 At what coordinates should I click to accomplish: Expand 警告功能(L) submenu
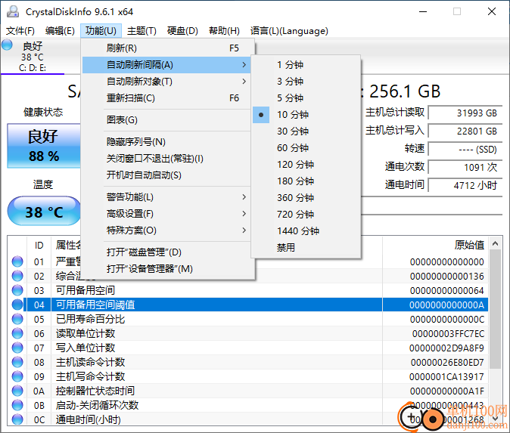point(166,197)
